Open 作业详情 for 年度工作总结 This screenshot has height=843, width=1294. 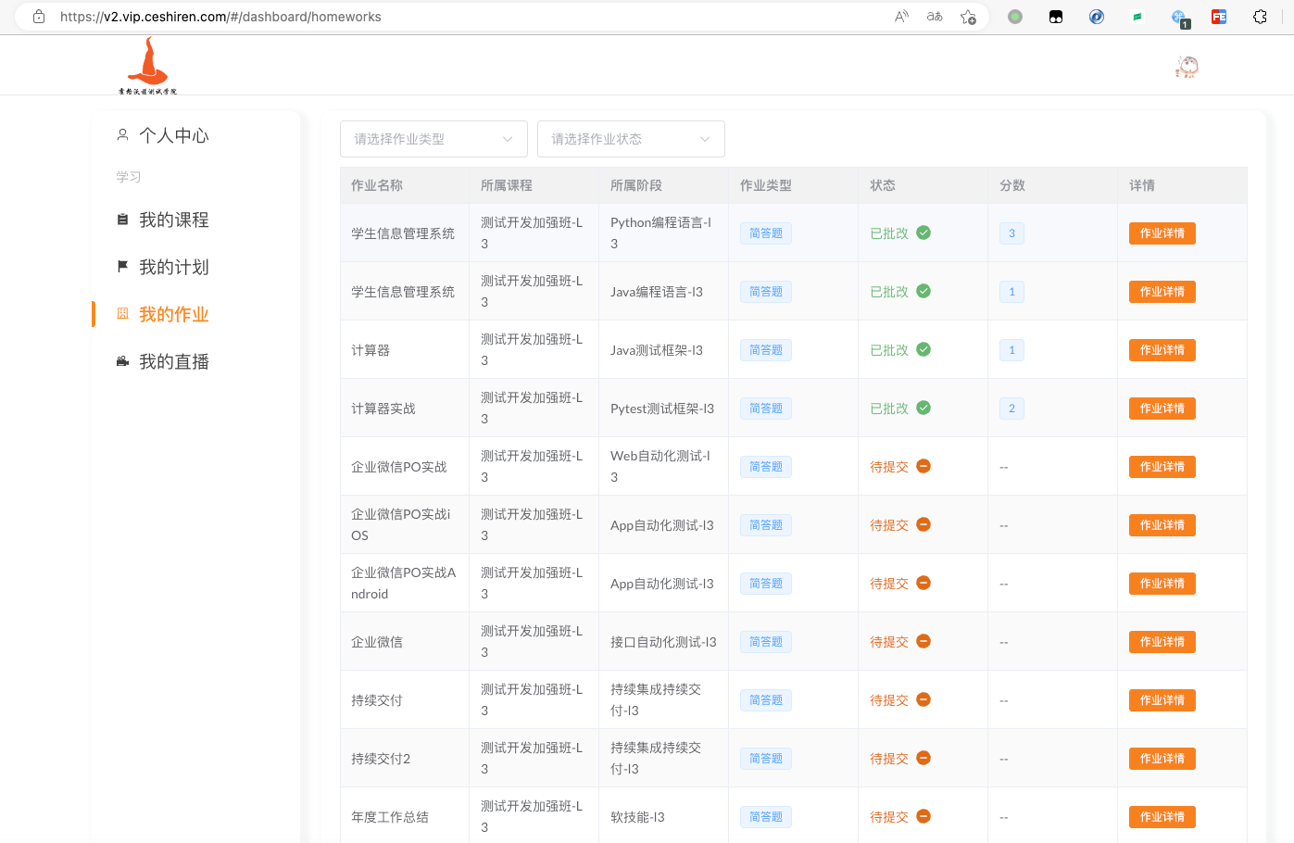[x=1162, y=817]
